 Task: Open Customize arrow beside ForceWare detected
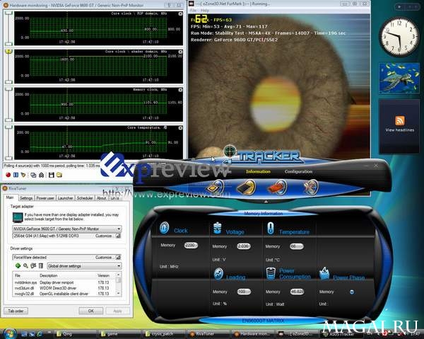click(118, 257)
